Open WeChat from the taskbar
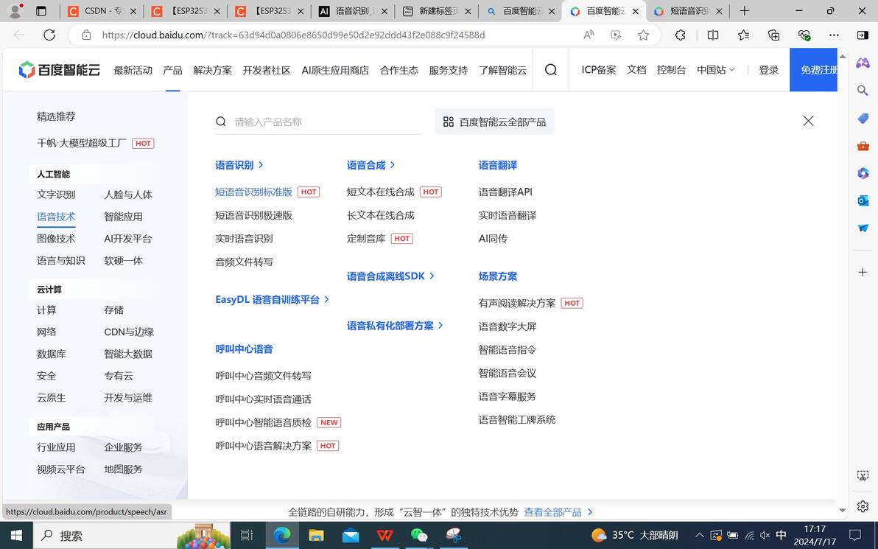The height and width of the screenshot is (549, 878). tap(419, 536)
